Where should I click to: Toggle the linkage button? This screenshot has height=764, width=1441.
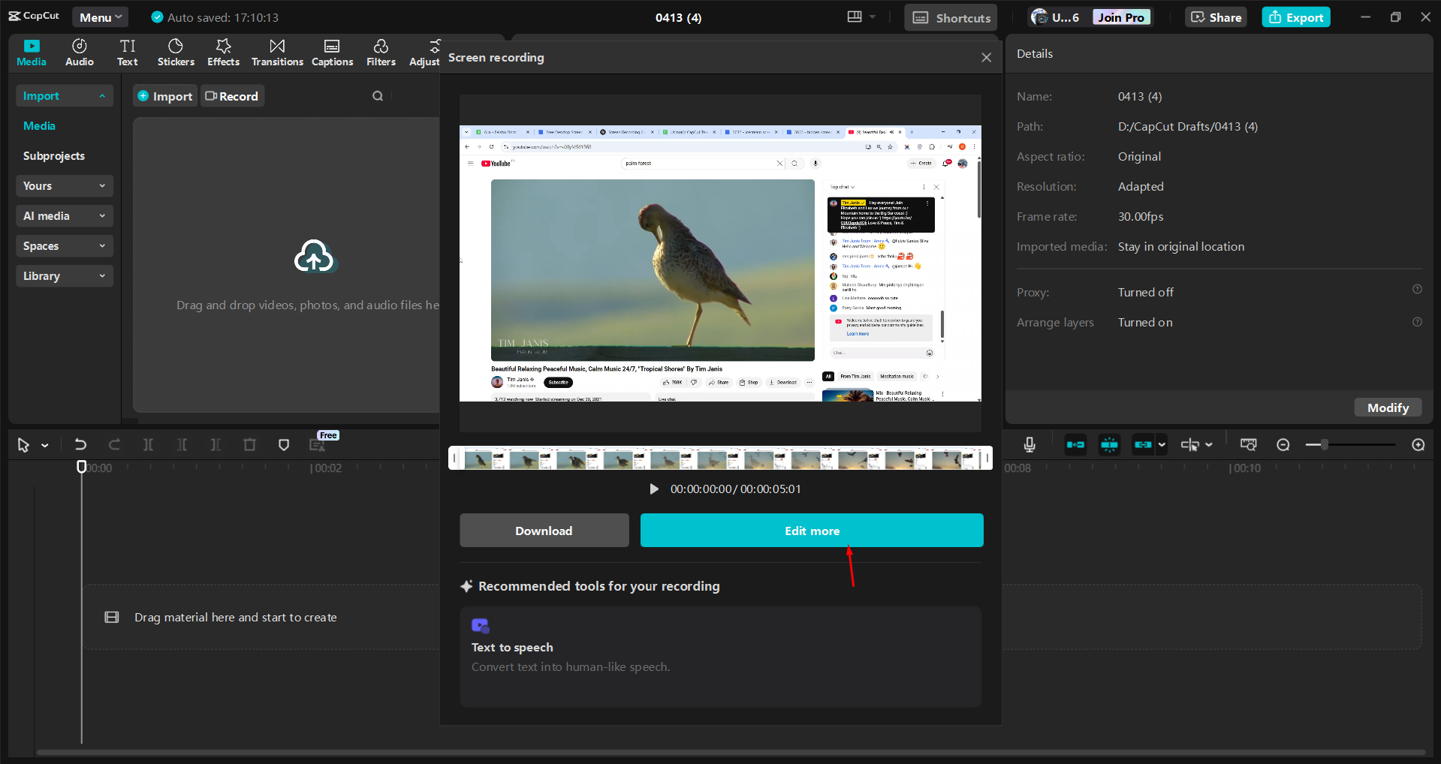pos(1143,445)
